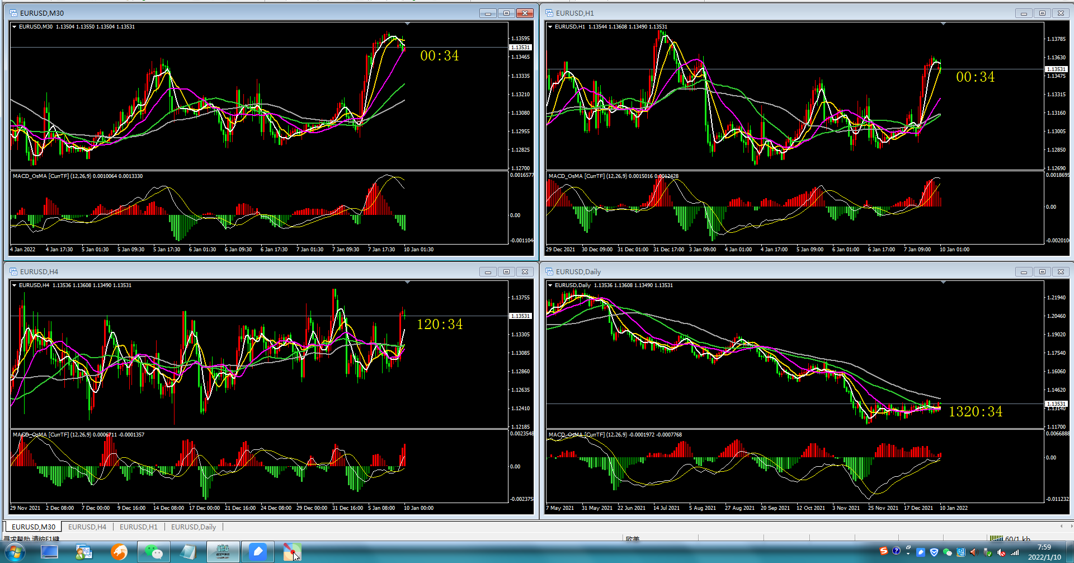Open the network signal bars tray icon
This screenshot has width=1074, height=563.
coord(1015,552)
